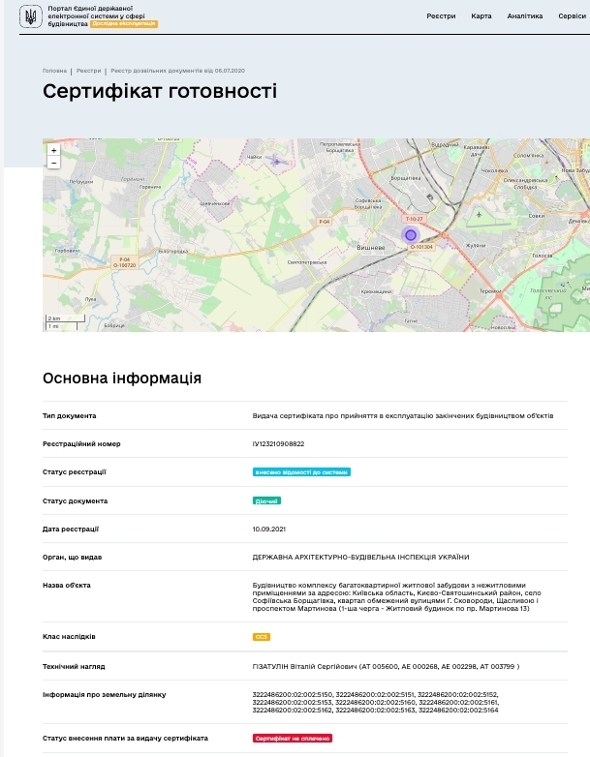
Task: Zoom out the map with minus button
Action: tap(53, 163)
